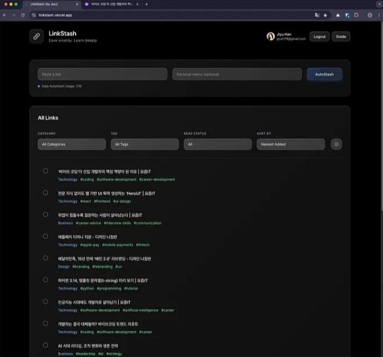Click the Jiyu Han profile avatar

(x=270, y=36)
